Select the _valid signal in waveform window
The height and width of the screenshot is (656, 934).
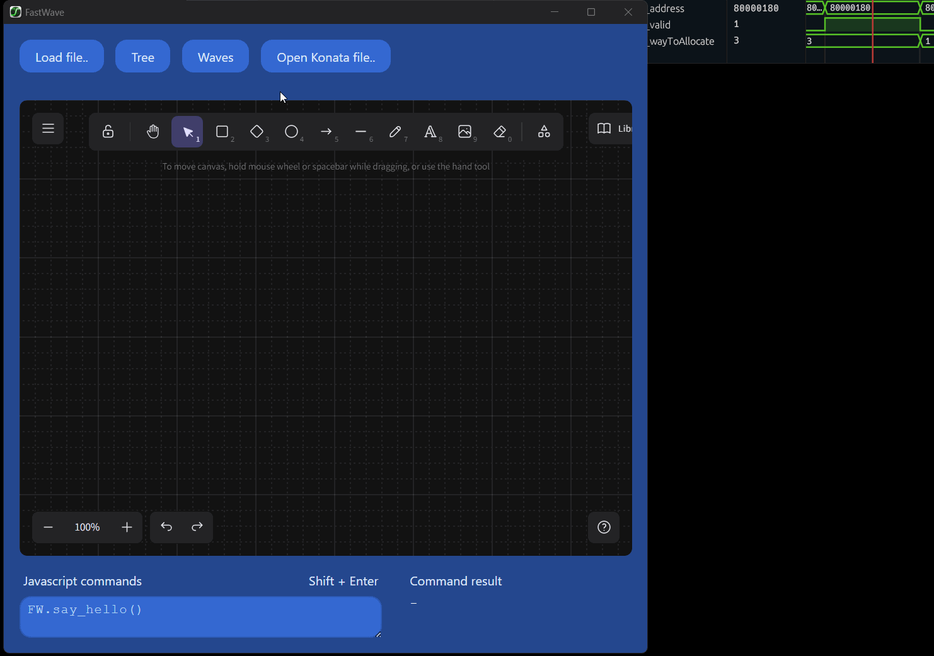coord(660,25)
